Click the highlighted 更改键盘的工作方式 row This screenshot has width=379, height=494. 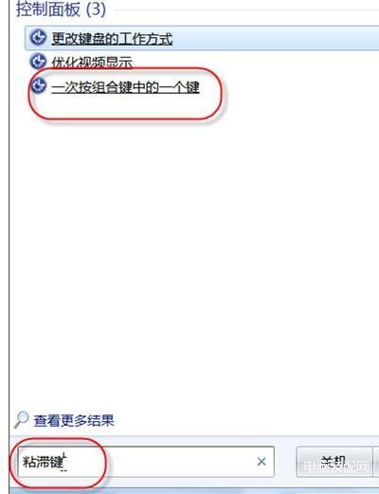coord(202,38)
